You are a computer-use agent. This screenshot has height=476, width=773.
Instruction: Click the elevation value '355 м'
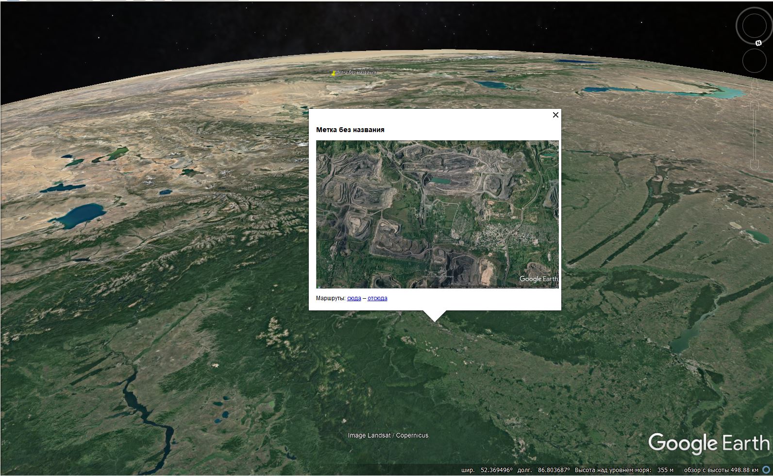click(665, 470)
